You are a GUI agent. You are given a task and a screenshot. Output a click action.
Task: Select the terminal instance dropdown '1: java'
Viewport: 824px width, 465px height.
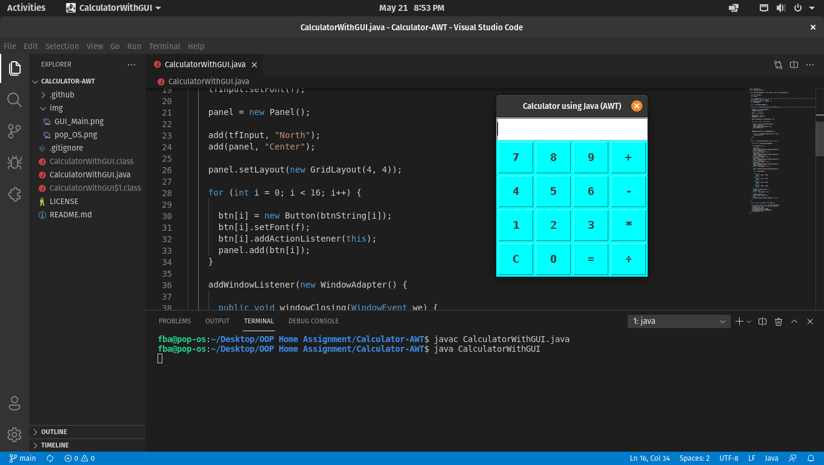point(679,322)
